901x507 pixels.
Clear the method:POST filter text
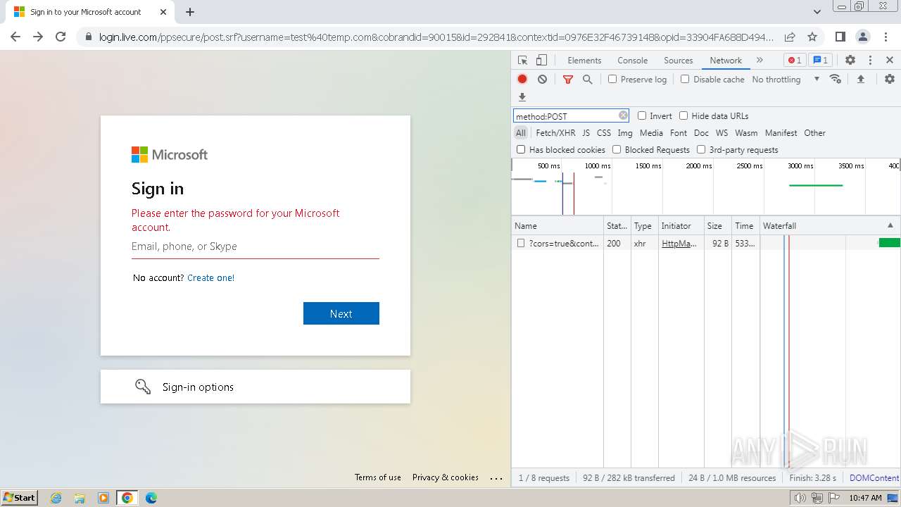tap(623, 115)
